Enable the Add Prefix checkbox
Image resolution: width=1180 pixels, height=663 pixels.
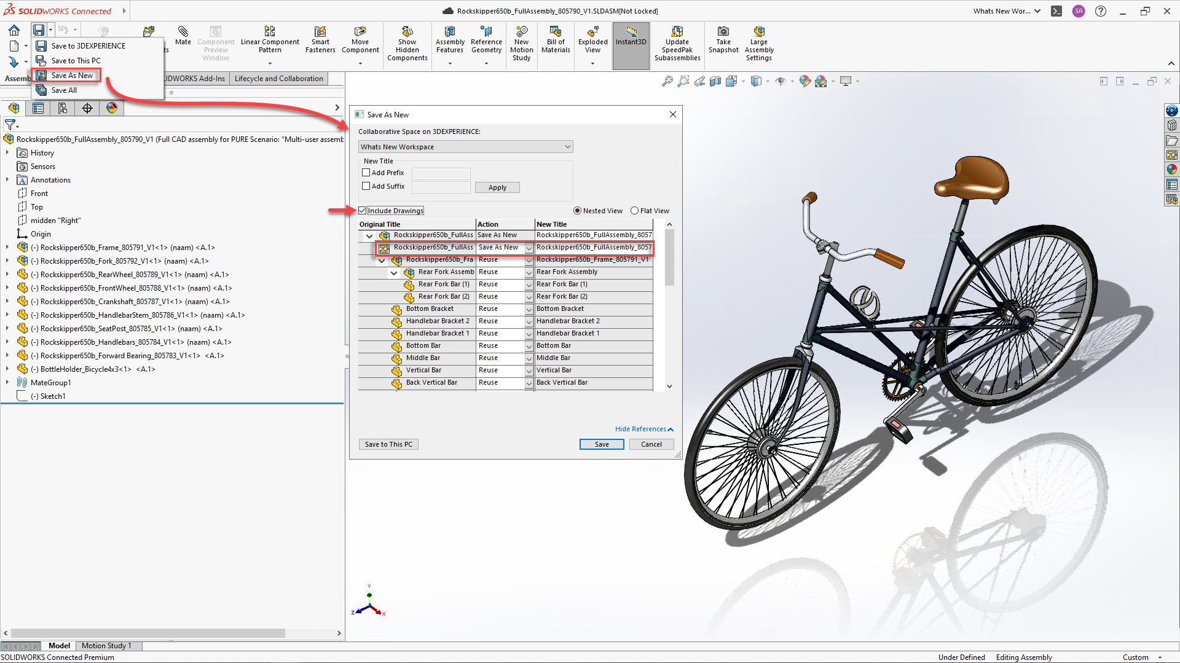point(366,173)
